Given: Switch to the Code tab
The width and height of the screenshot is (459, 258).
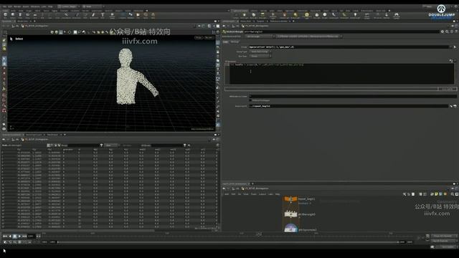Looking at the screenshot, I should [x=226, y=42].
